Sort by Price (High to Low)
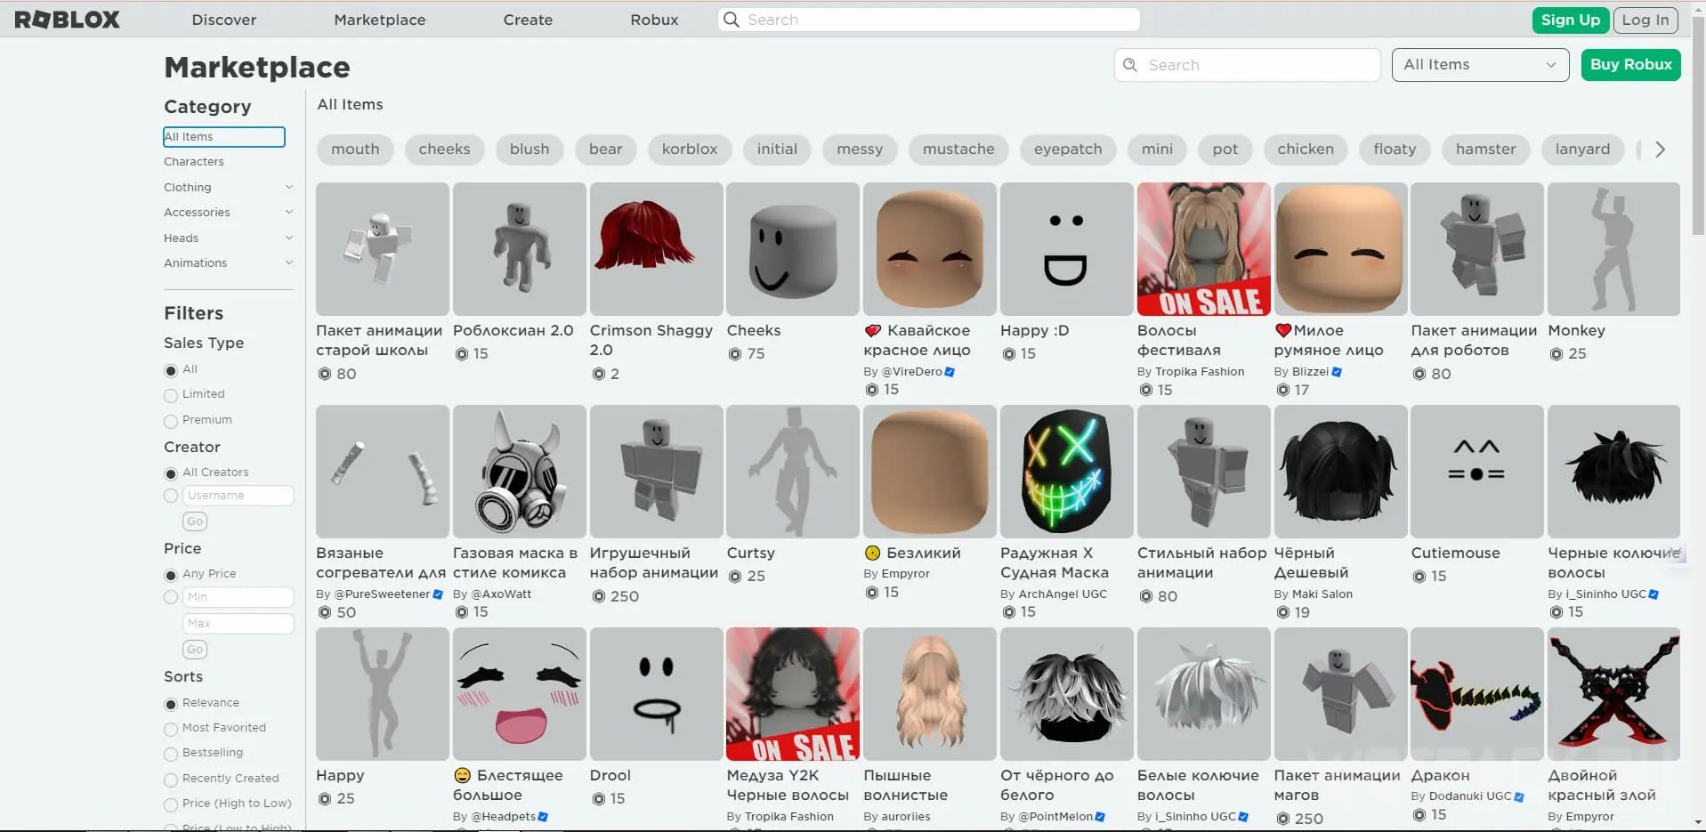Screen dimensions: 1706x832 click(x=171, y=804)
